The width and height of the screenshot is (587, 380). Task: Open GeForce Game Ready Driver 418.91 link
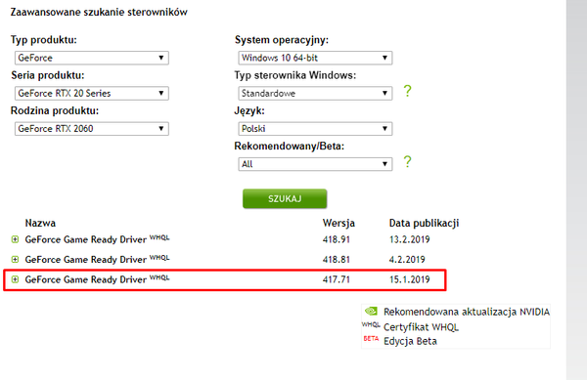coord(86,239)
